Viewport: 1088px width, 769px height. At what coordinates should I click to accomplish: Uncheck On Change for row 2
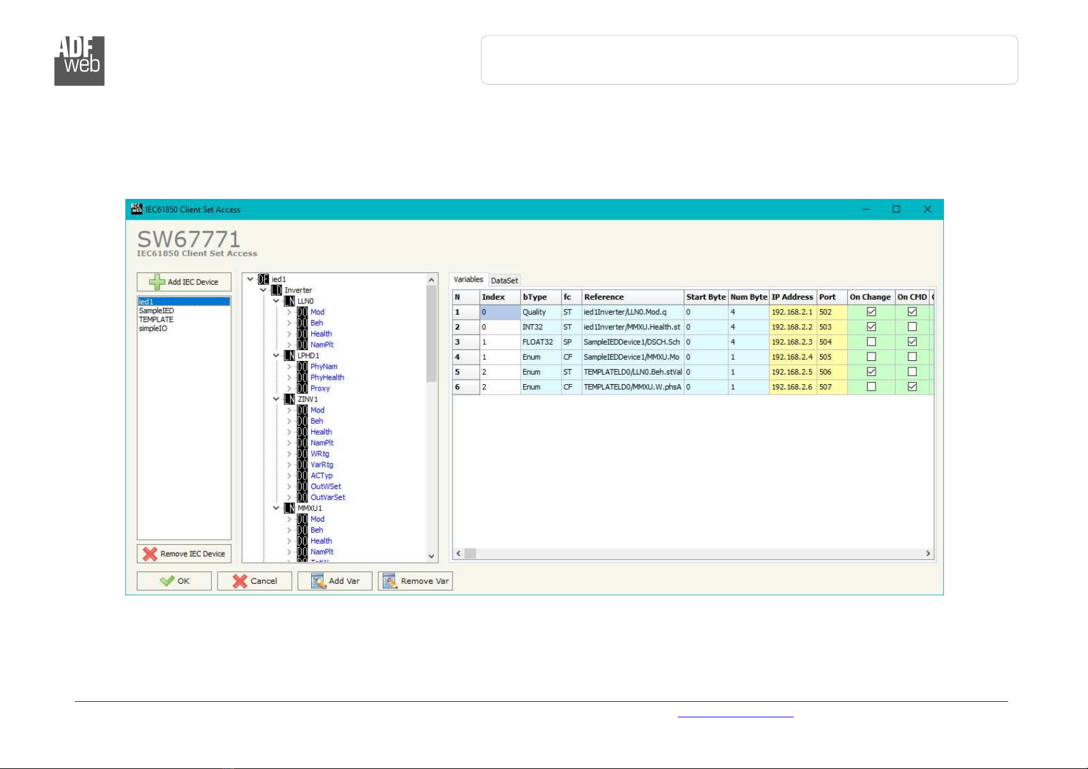pos(871,327)
